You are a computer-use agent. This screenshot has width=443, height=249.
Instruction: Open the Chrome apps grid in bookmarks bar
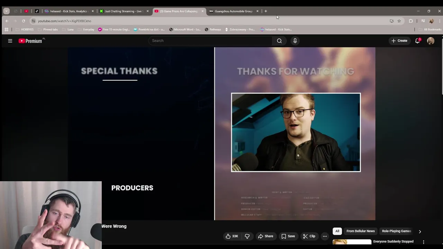tap(6, 29)
